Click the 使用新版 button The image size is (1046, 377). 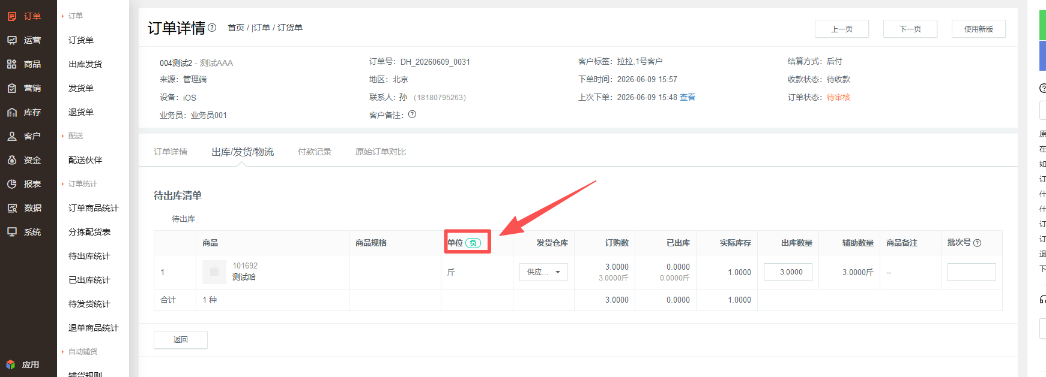(x=979, y=29)
